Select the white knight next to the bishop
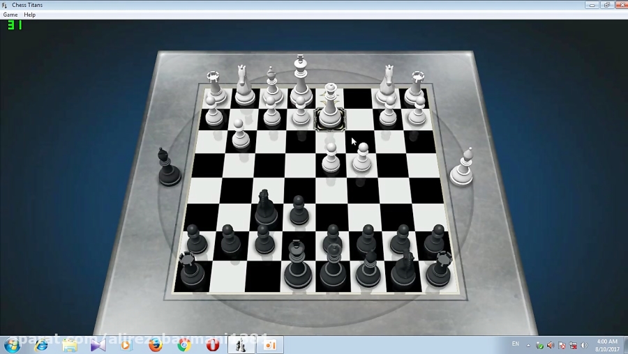The height and width of the screenshot is (354, 628). click(x=244, y=86)
